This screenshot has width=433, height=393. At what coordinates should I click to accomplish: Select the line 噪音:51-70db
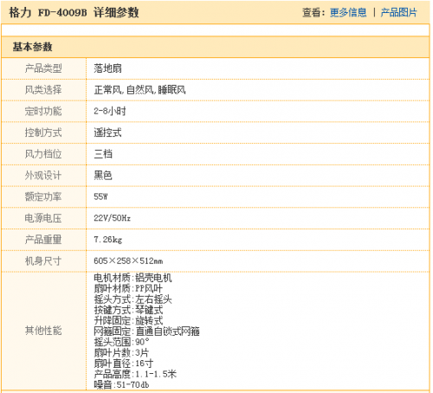point(121,384)
